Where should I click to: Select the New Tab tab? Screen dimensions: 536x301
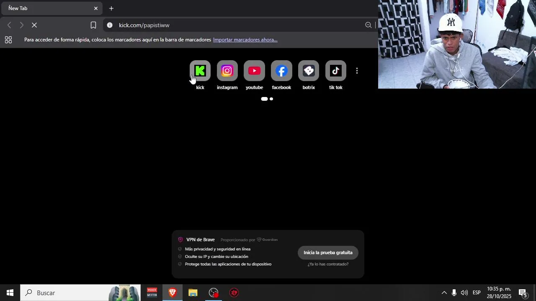click(51, 8)
